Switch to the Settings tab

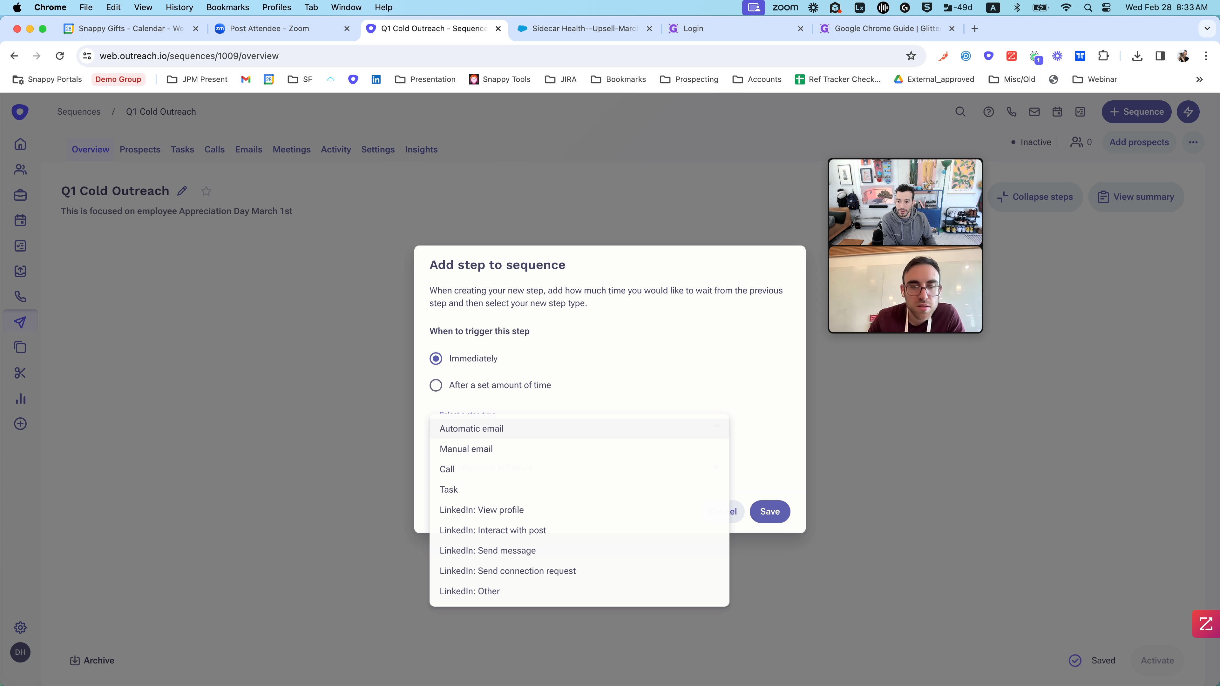[x=378, y=150]
